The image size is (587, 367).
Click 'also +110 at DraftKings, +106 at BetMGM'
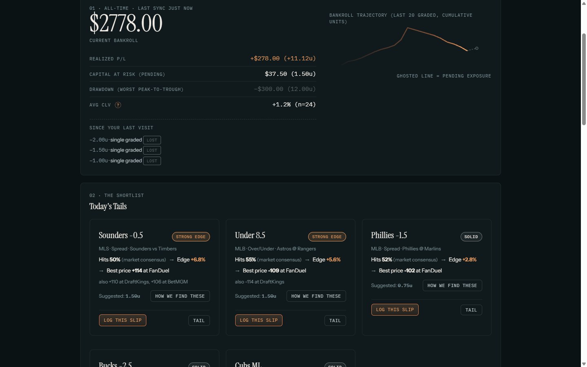[143, 282]
